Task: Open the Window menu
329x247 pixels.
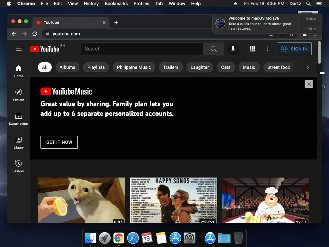Action: pos(177,4)
